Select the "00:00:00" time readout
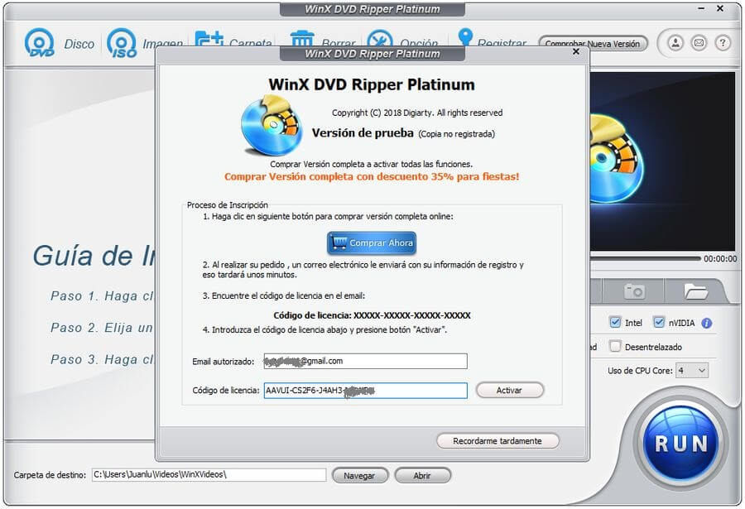 (x=720, y=259)
